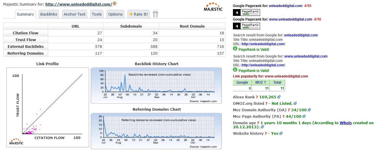Click the Citation Flow URL value 27
378x155 pixels.
click(x=99, y=33)
